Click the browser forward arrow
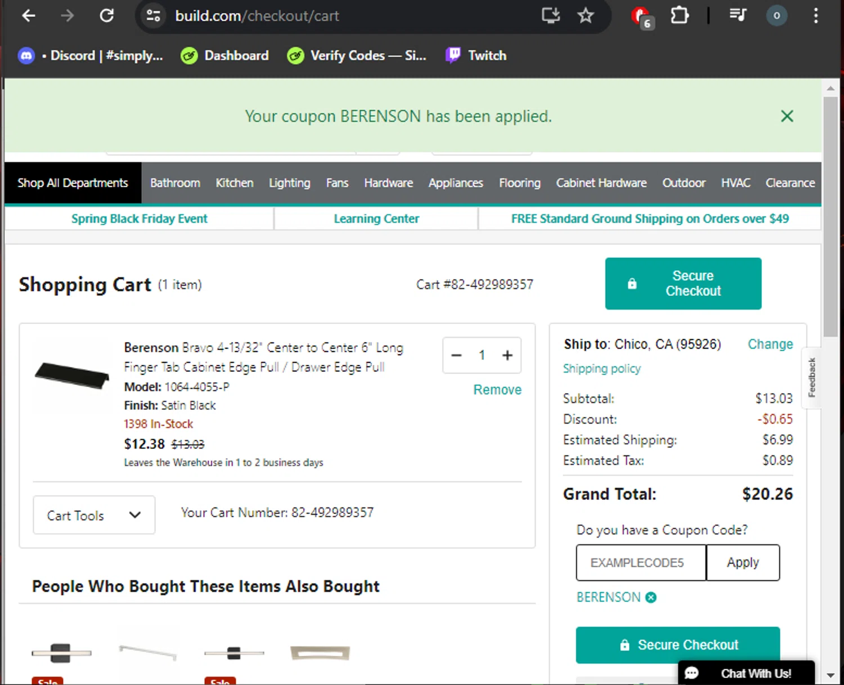 (x=67, y=16)
